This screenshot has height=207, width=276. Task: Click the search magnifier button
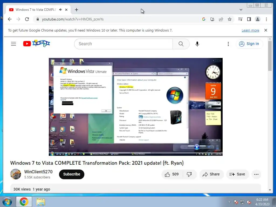[181, 44]
